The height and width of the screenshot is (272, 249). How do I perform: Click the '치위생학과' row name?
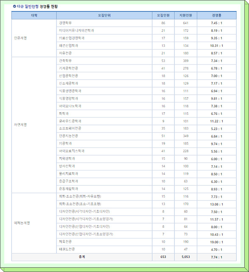point(67,159)
